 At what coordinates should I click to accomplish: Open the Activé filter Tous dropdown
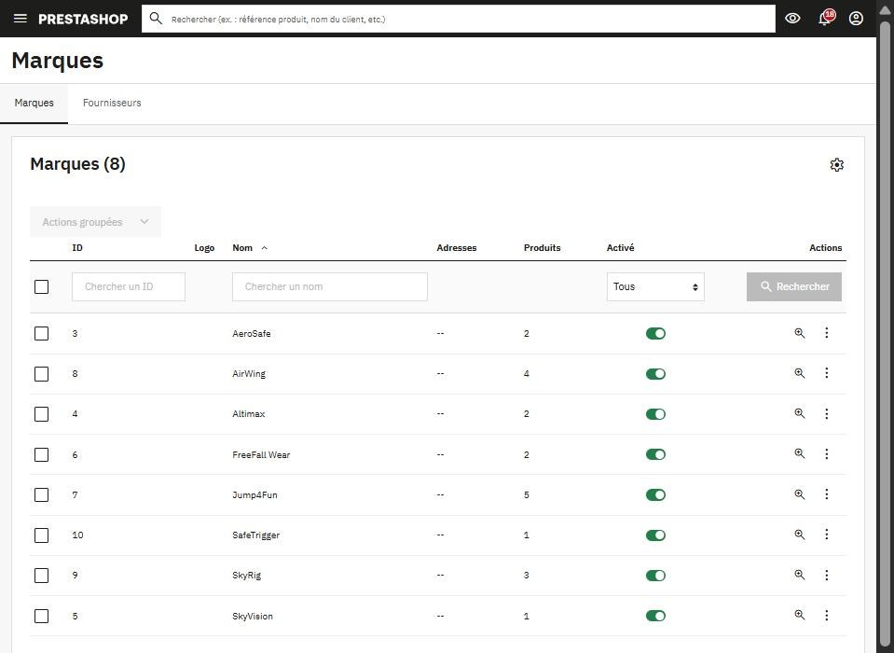655,287
